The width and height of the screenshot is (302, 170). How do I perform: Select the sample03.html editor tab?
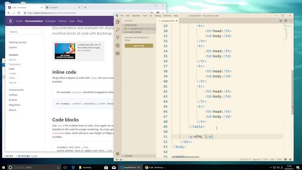pyautogui.click(x=168, y=21)
